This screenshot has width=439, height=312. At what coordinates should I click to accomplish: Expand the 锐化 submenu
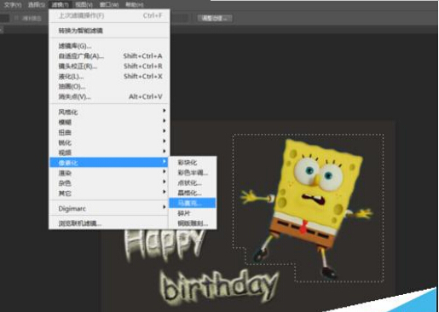110,142
